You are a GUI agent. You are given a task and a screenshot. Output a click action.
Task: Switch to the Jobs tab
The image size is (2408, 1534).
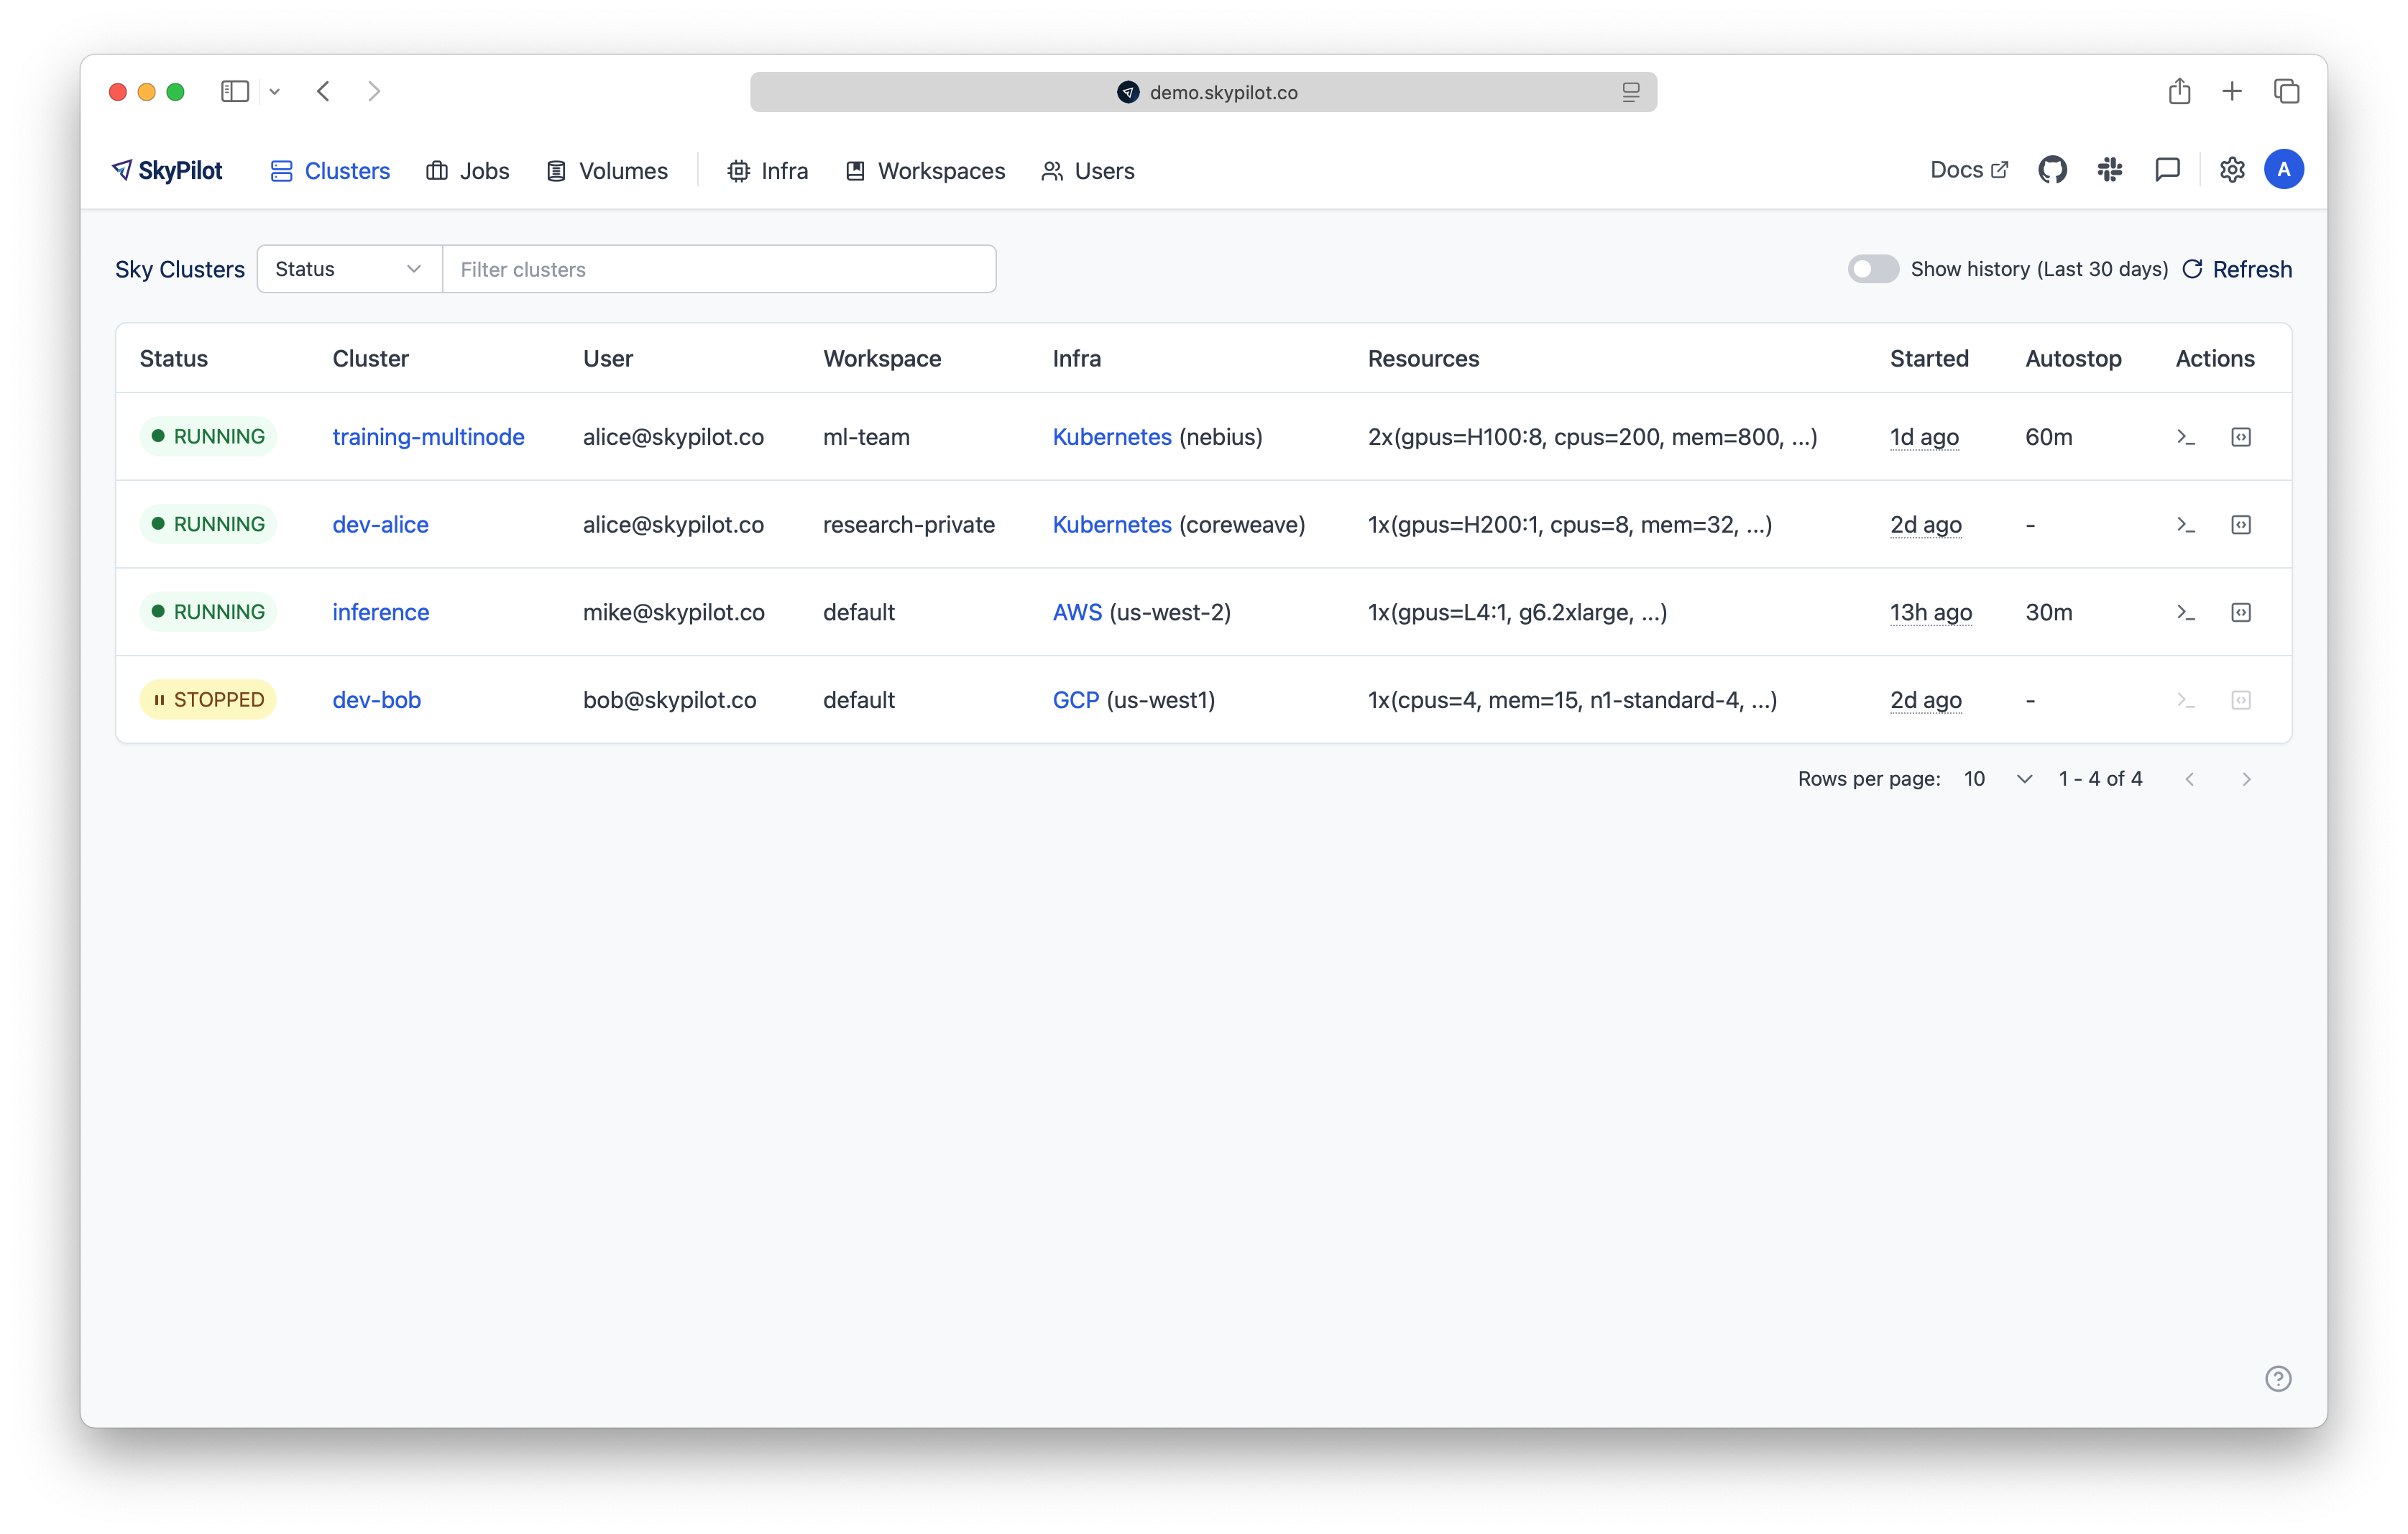click(x=468, y=171)
